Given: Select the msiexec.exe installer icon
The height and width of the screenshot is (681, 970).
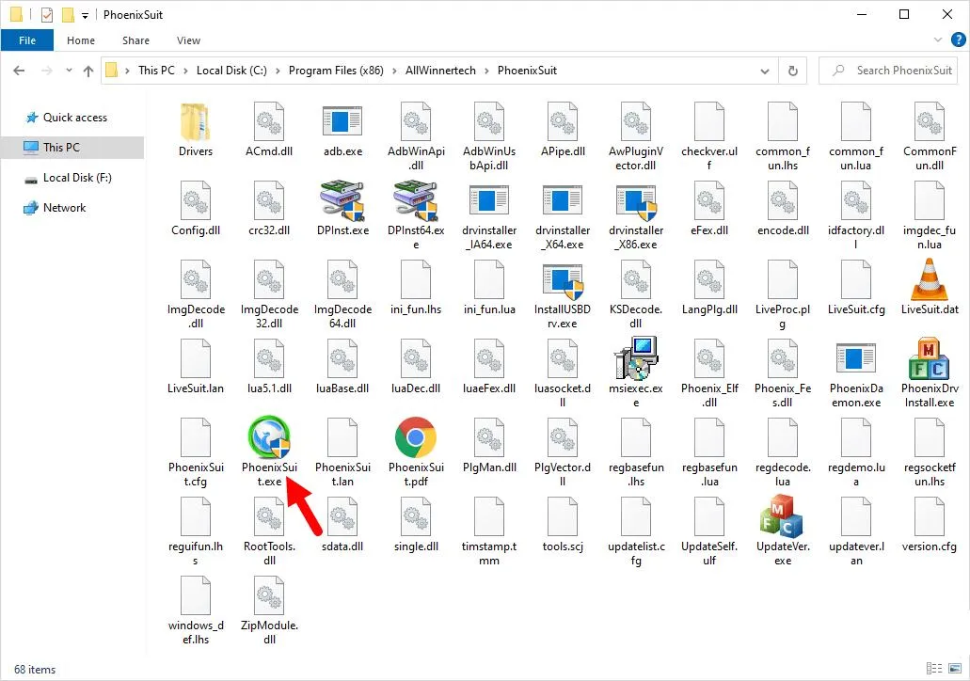Looking at the screenshot, I should pos(636,358).
